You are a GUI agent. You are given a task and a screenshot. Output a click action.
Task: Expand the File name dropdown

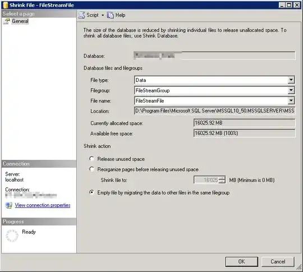(291, 100)
